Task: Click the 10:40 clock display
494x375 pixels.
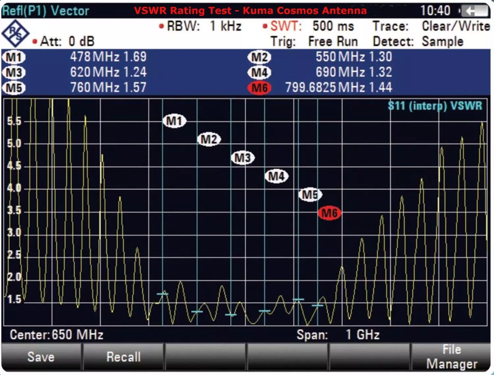Action: (x=435, y=11)
